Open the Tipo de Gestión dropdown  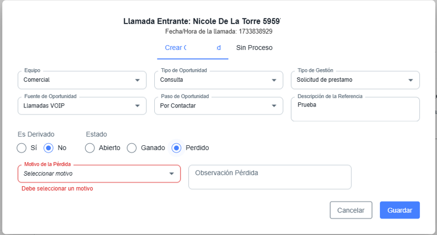[x=411, y=80]
